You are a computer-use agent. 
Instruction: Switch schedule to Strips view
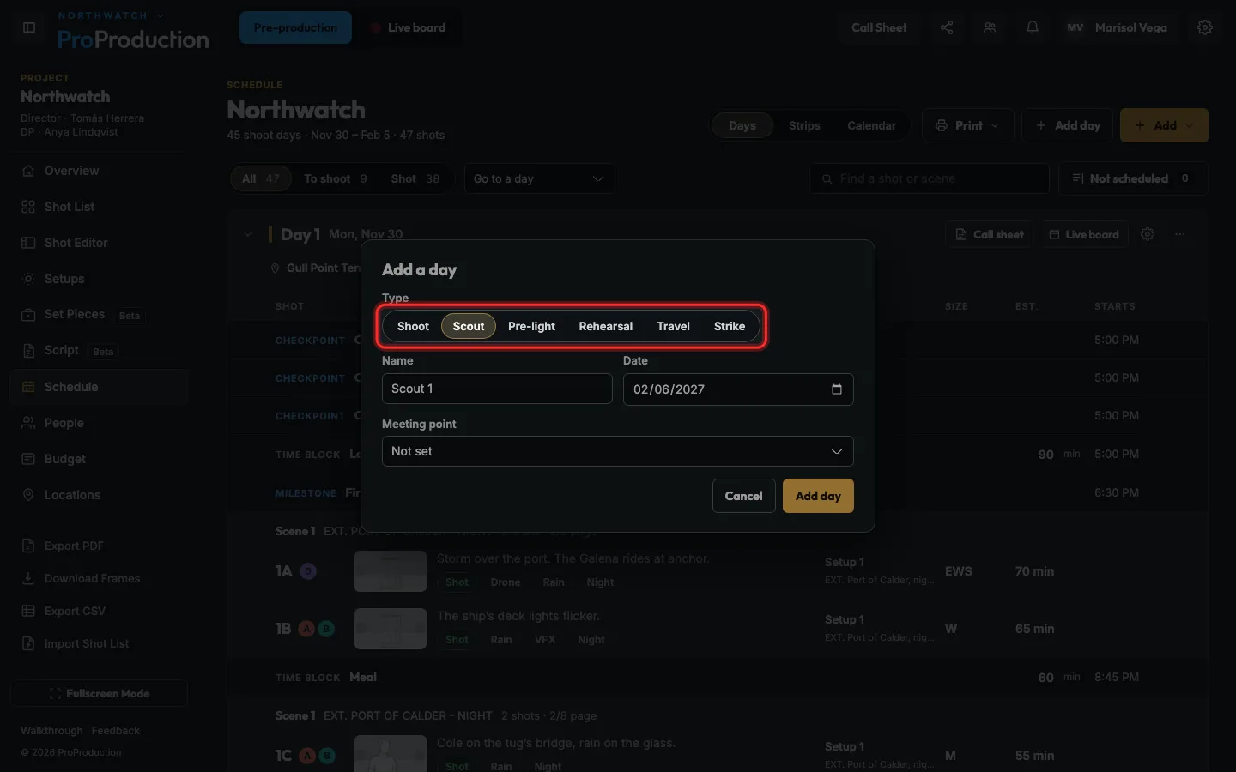point(804,125)
